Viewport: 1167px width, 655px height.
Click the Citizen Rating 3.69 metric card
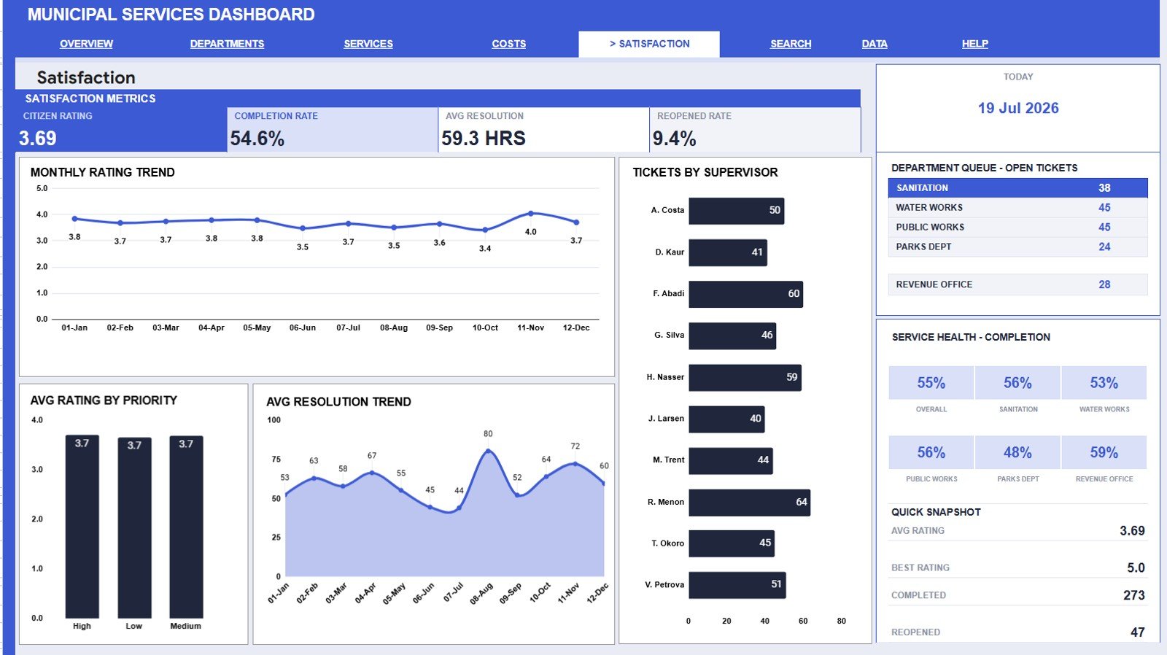121,130
